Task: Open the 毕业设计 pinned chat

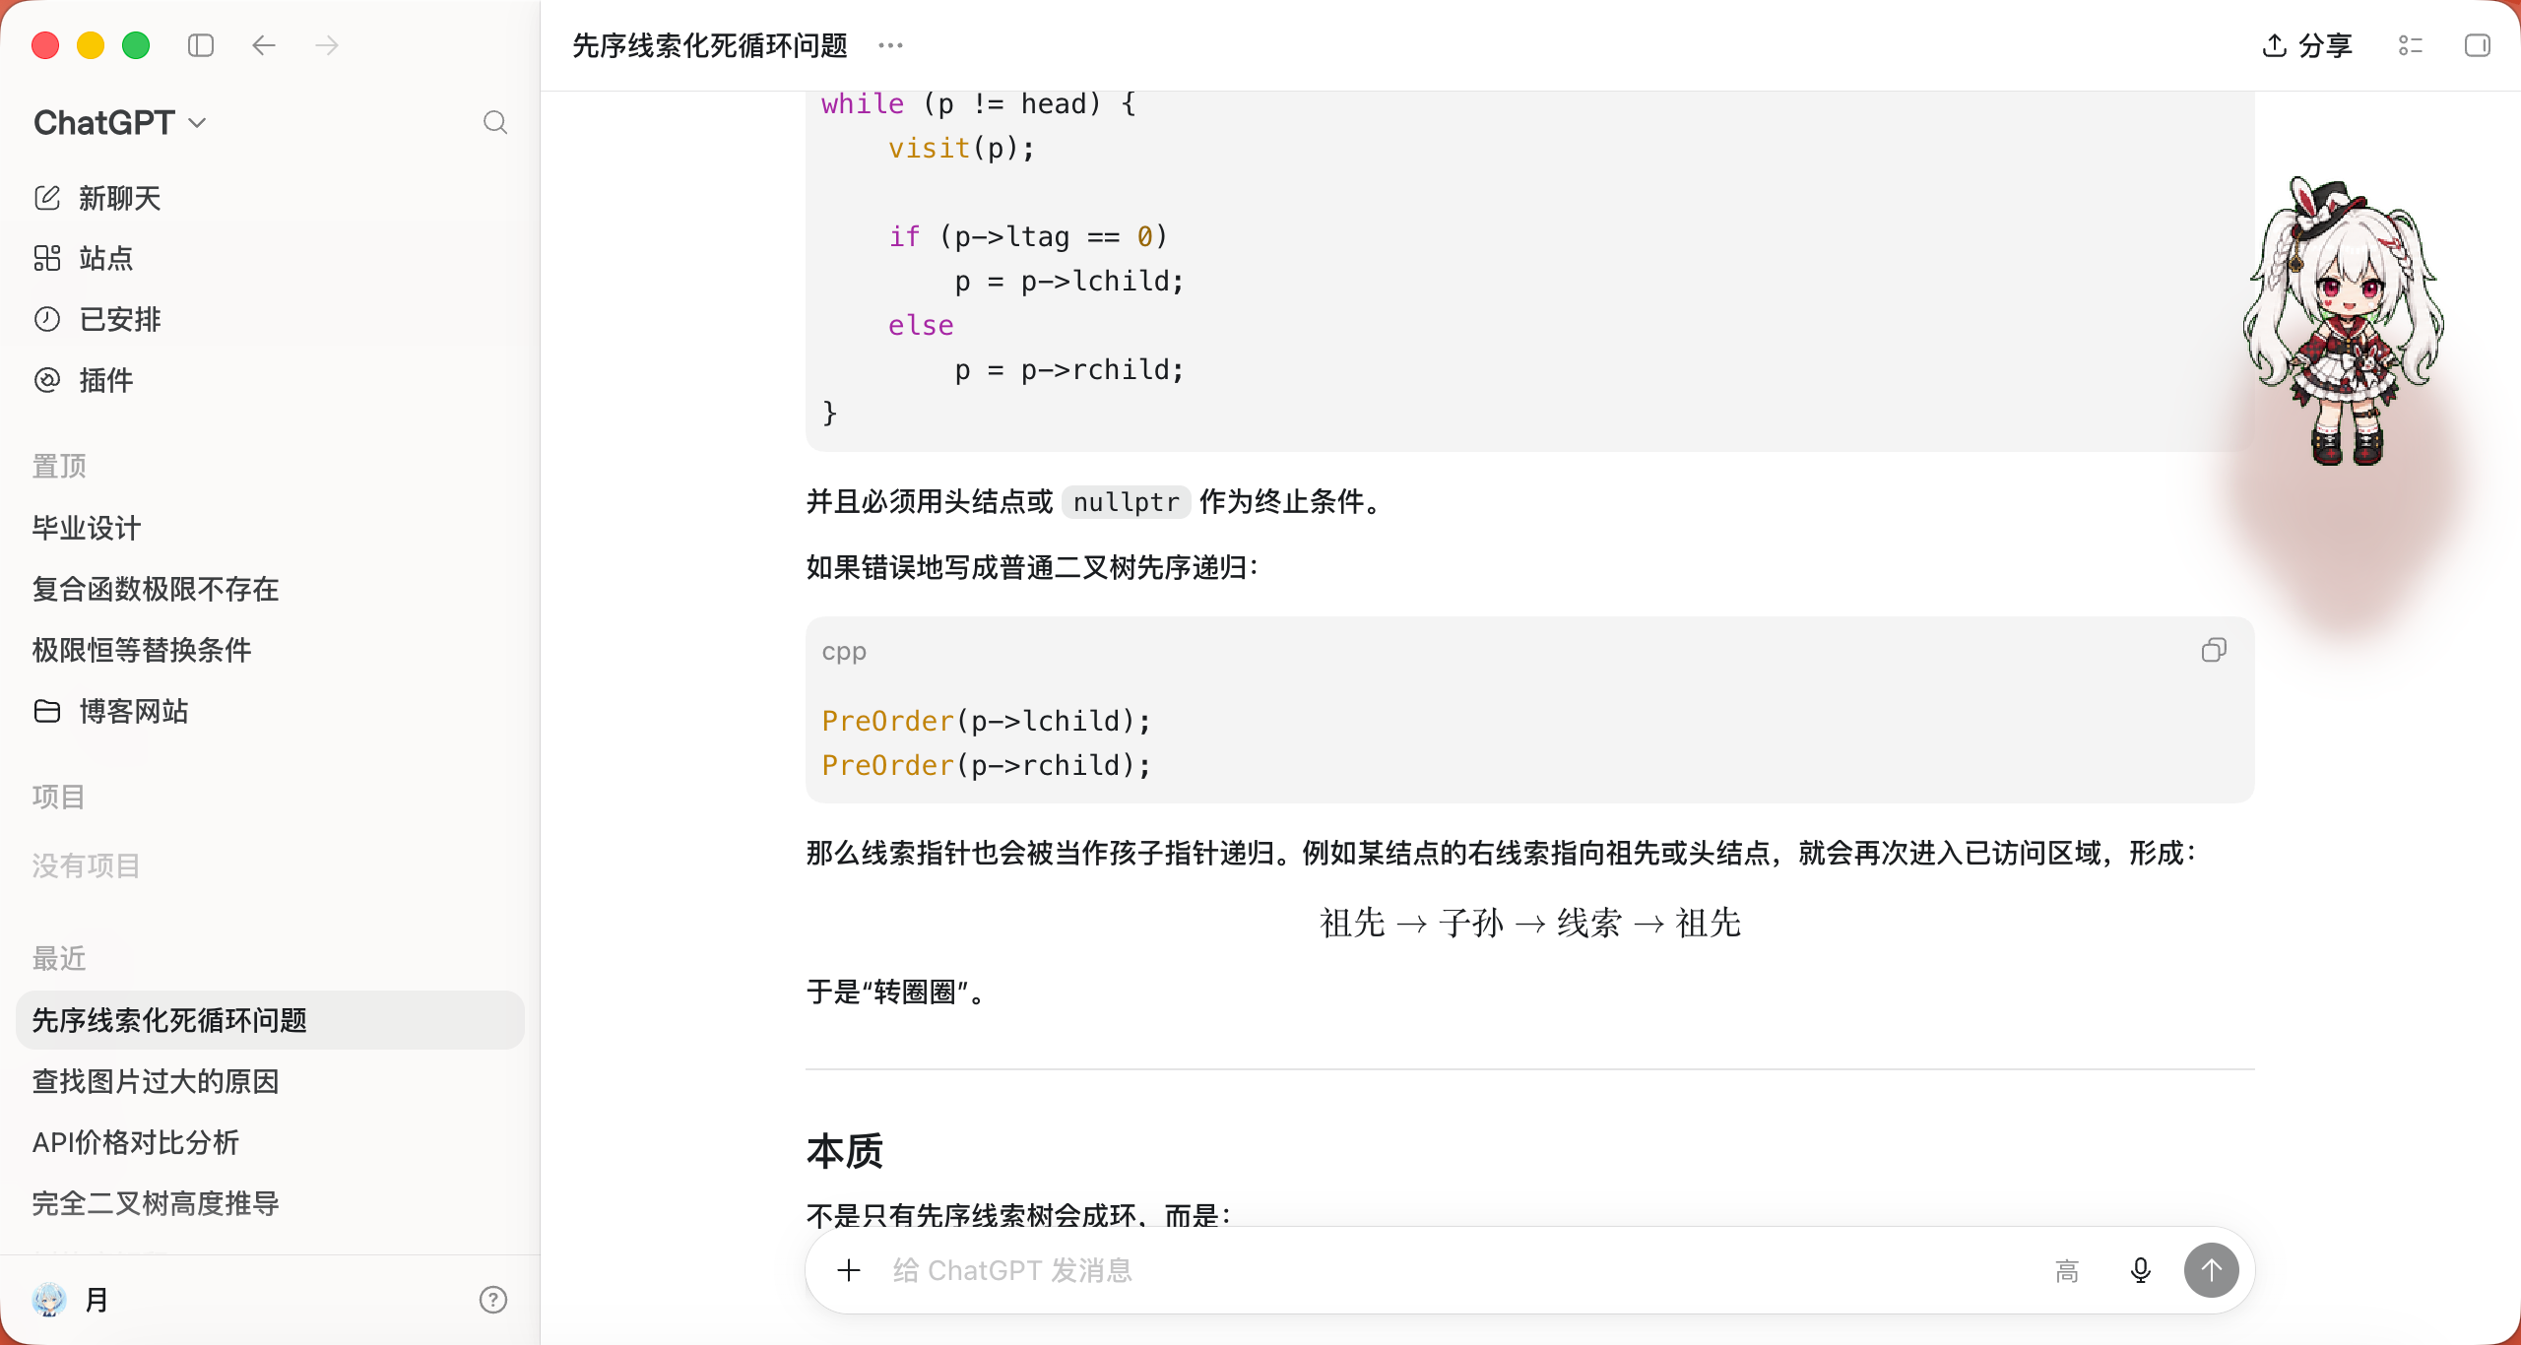Action: click(87, 528)
